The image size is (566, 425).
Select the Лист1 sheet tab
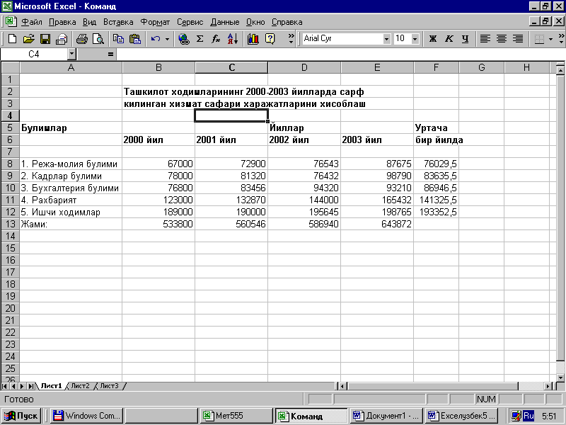51,385
